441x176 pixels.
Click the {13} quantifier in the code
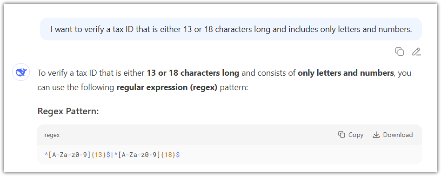point(99,154)
